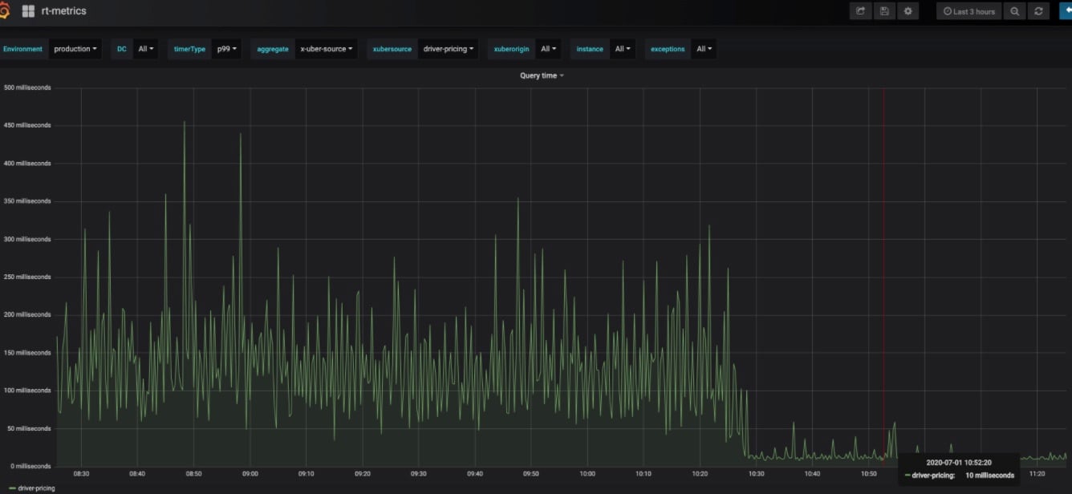Expand the timerType p99 dropdown
Screen dimensions: 1072x494
click(x=228, y=49)
